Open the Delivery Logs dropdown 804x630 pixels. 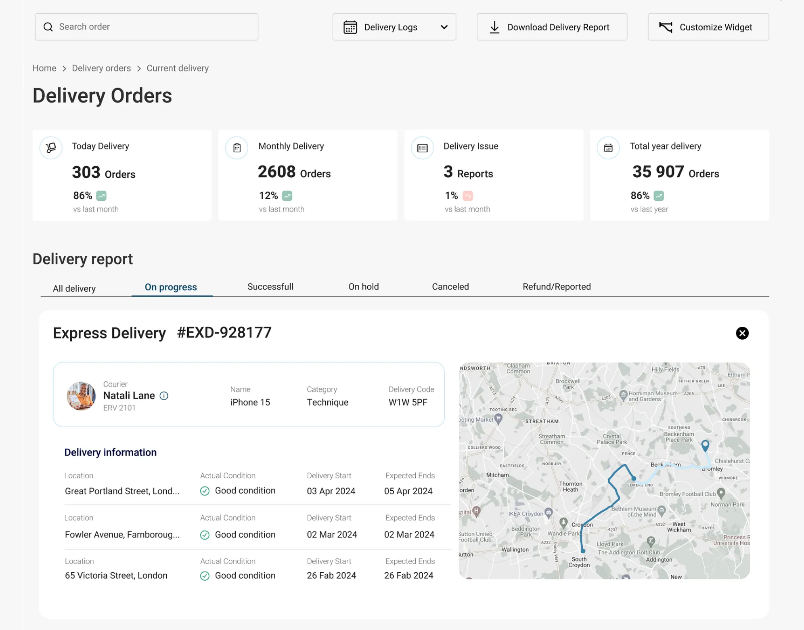[394, 27]
